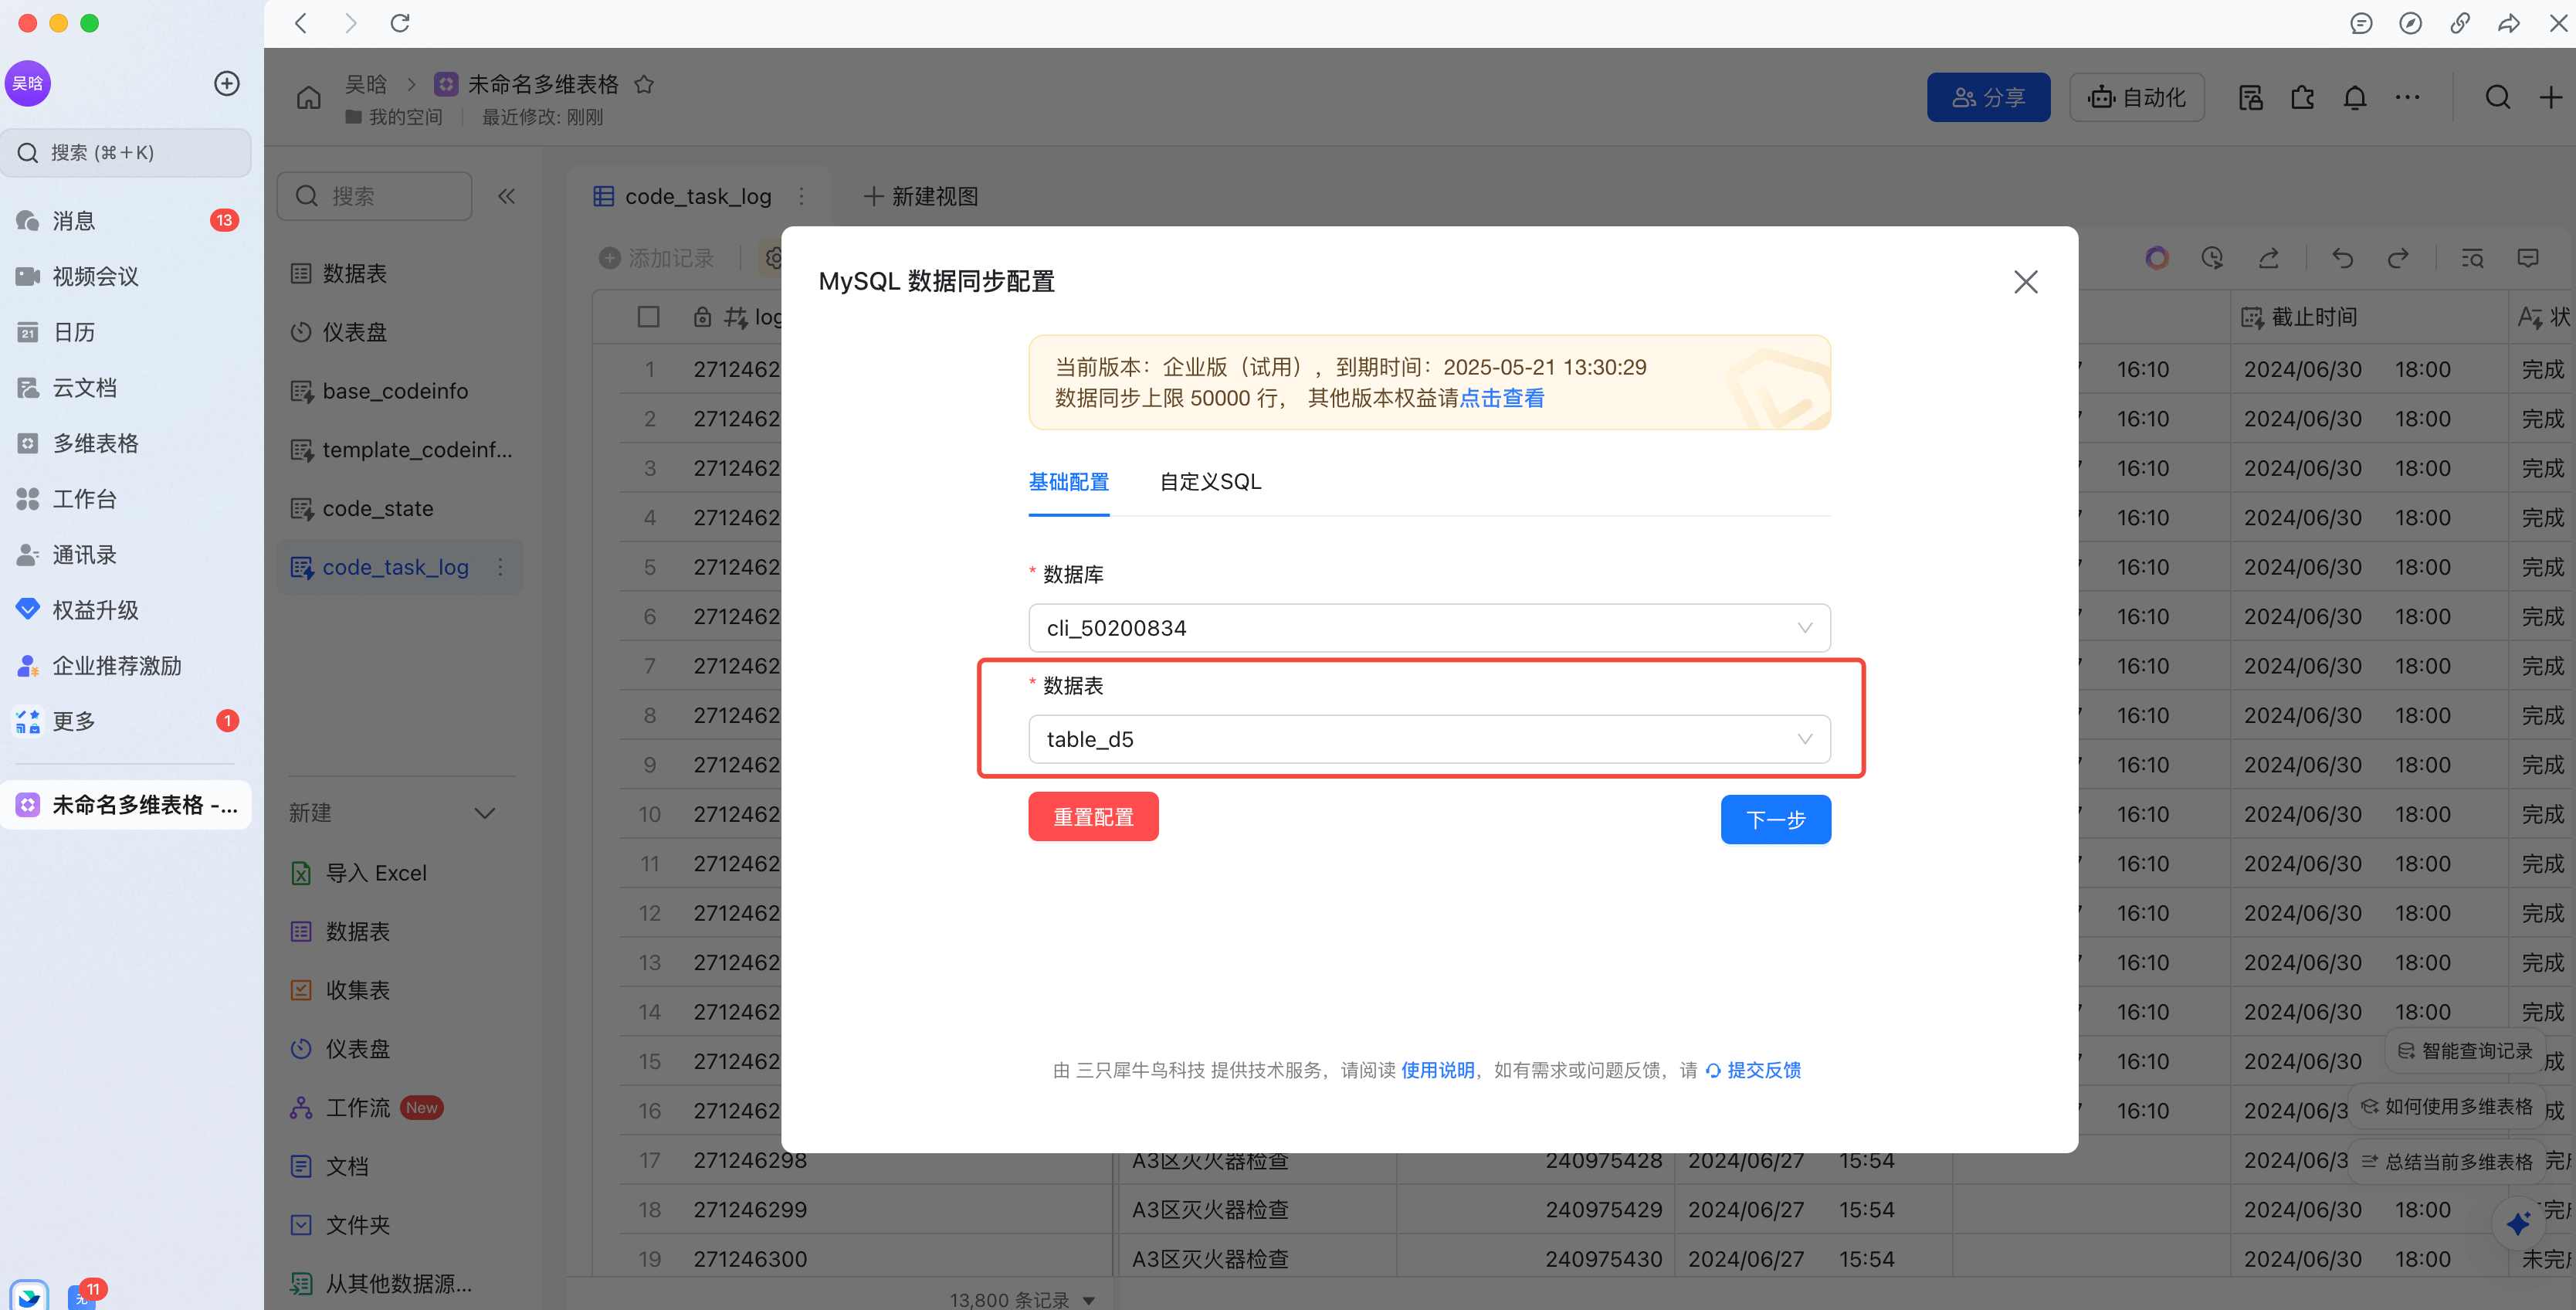Click the red 重置配置 button

[1093, 817]
